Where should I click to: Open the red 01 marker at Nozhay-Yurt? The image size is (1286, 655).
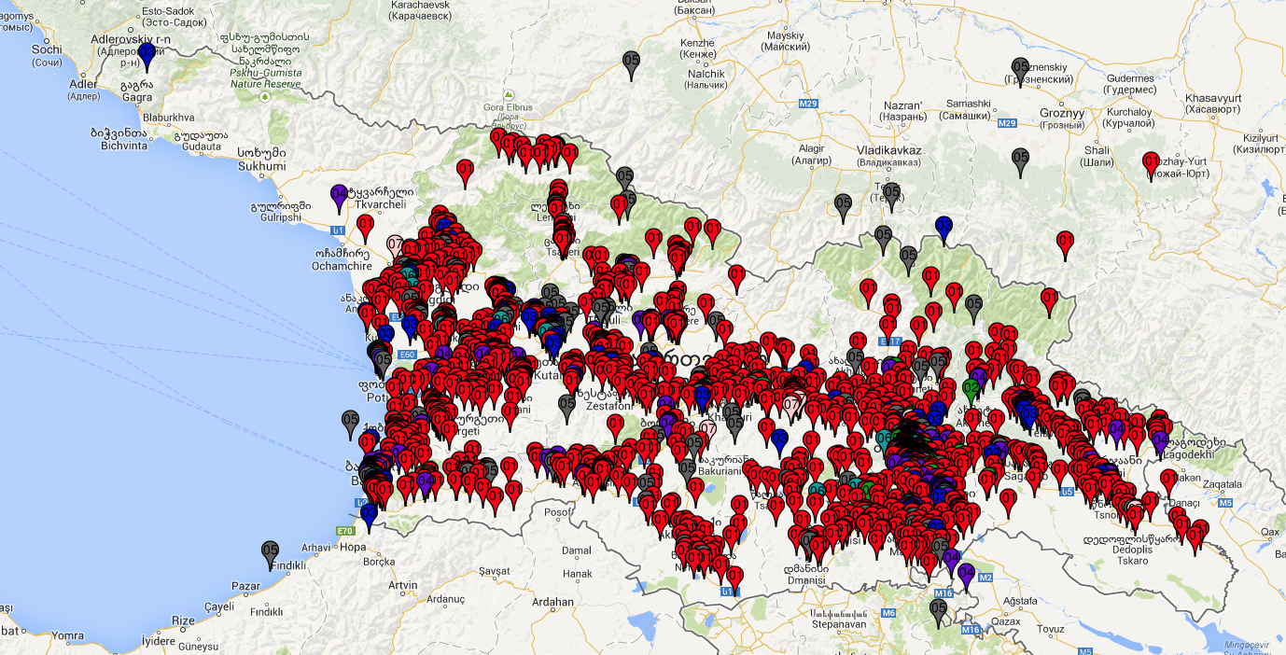coord(1151,162)
